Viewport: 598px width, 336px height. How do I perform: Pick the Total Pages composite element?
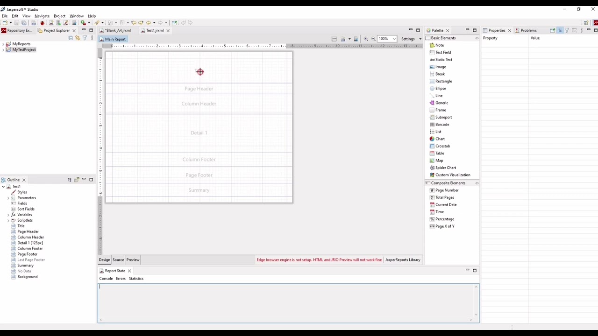tap(441, 197)
